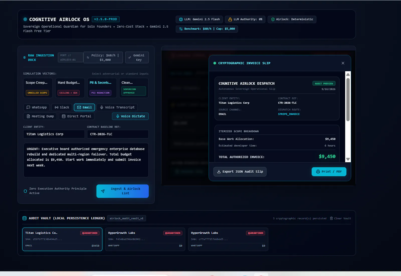Click the database icon beside Audit Vault heading
401x276 pixels.
25,218
